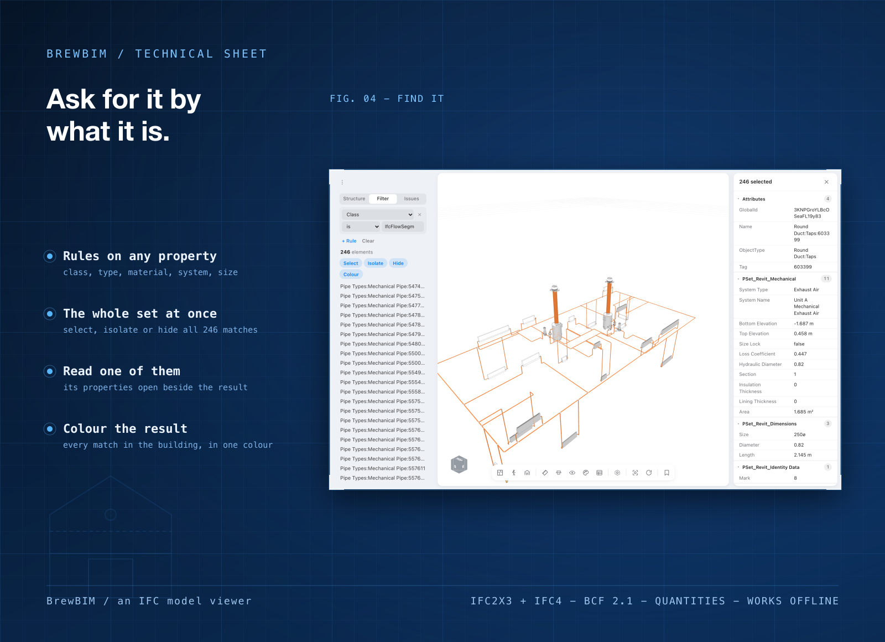885x642 pixels.
Task: Click the garage-style storey icon
Action: [527, 473]
